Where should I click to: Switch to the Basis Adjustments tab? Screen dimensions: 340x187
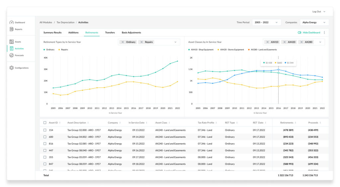[131, 32]
